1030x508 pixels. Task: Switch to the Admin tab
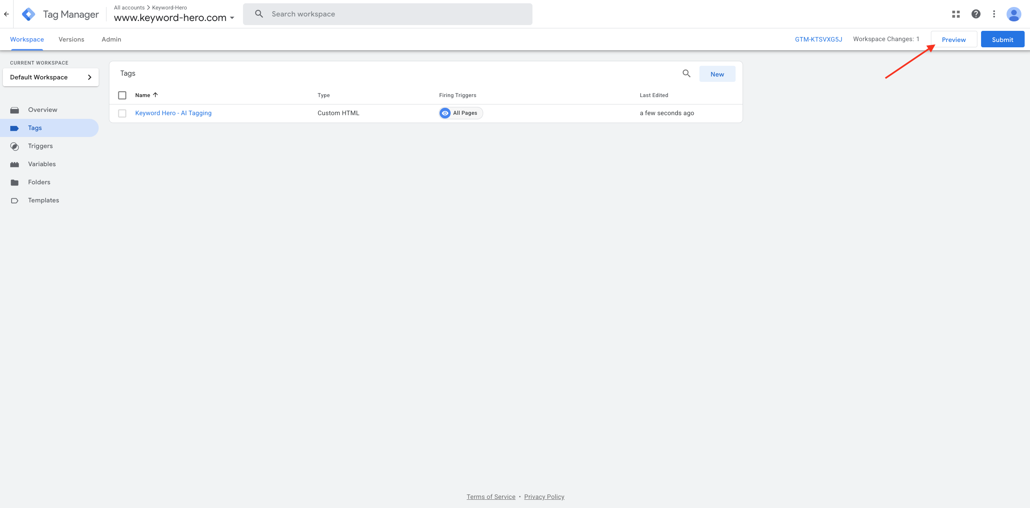(111, 39)
